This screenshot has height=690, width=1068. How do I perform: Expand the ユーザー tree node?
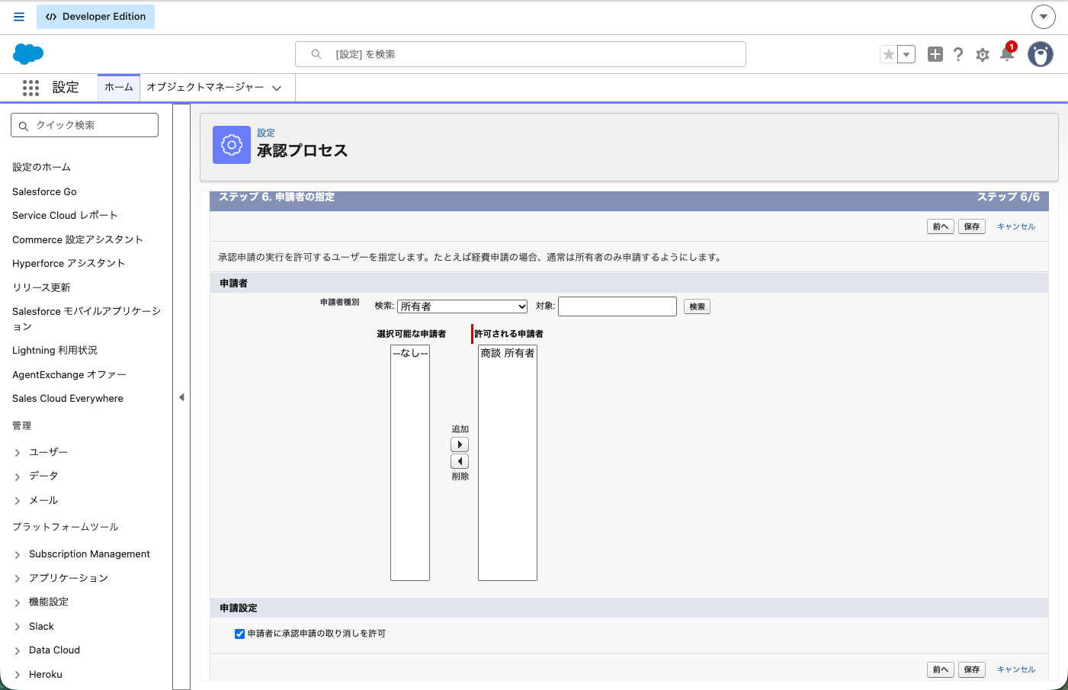click(x=17, y=453)
